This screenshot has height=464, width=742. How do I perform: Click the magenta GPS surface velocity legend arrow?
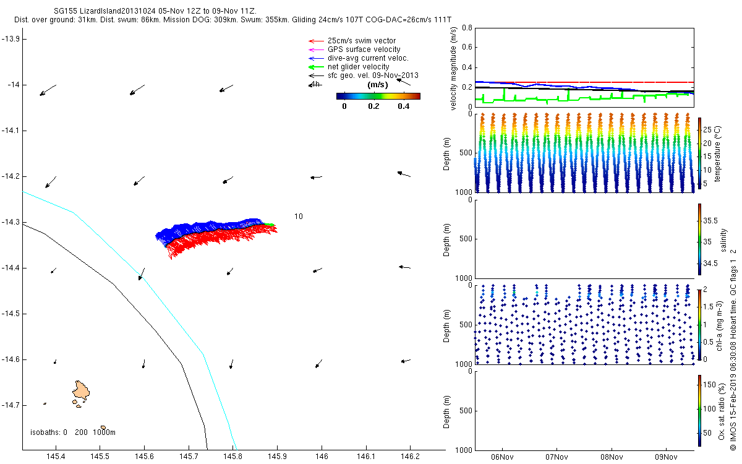(x=317, y=49)
